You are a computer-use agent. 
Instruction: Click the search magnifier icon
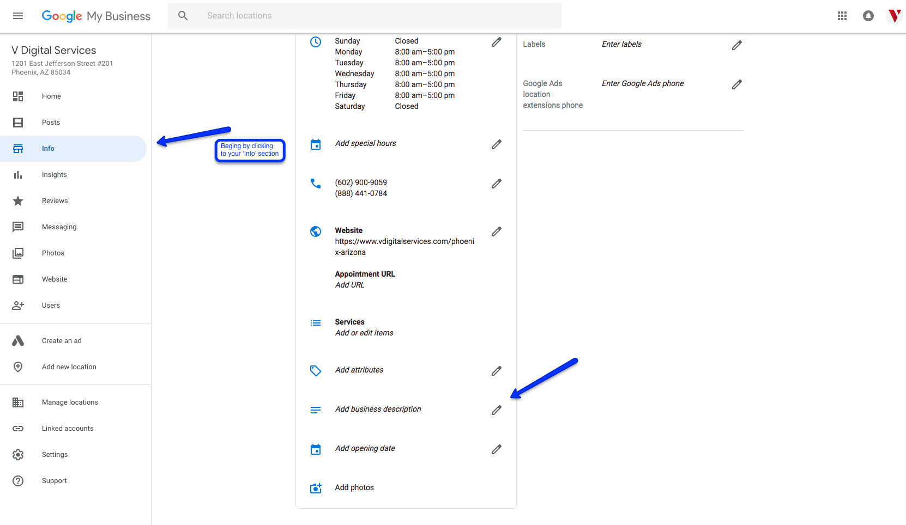click(x=183, y=16)
